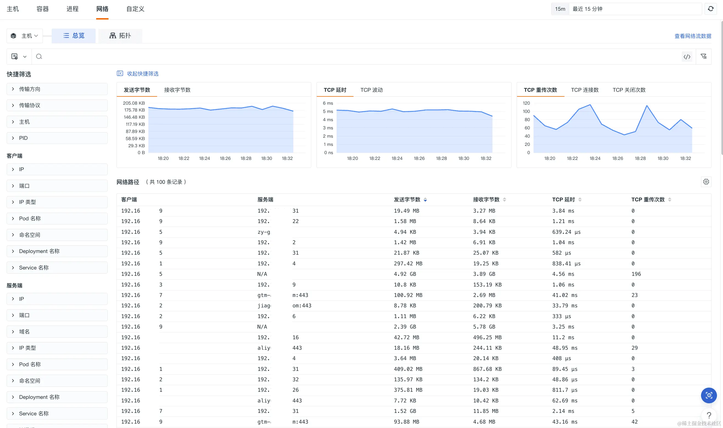Click the help question mark icon

click(709, 415)
